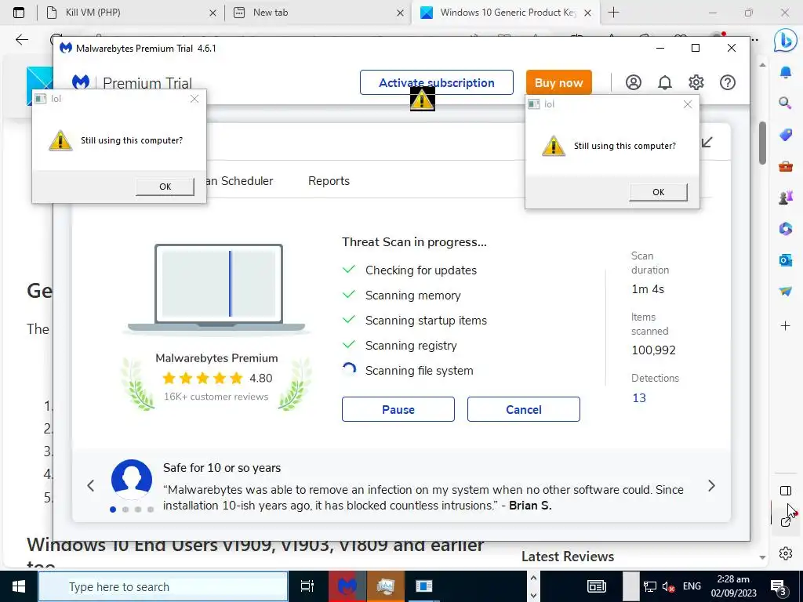Switch to Malwarebytes taskbar icon
The height and width of the screenshot is (602, 803).
click(347, 586)
